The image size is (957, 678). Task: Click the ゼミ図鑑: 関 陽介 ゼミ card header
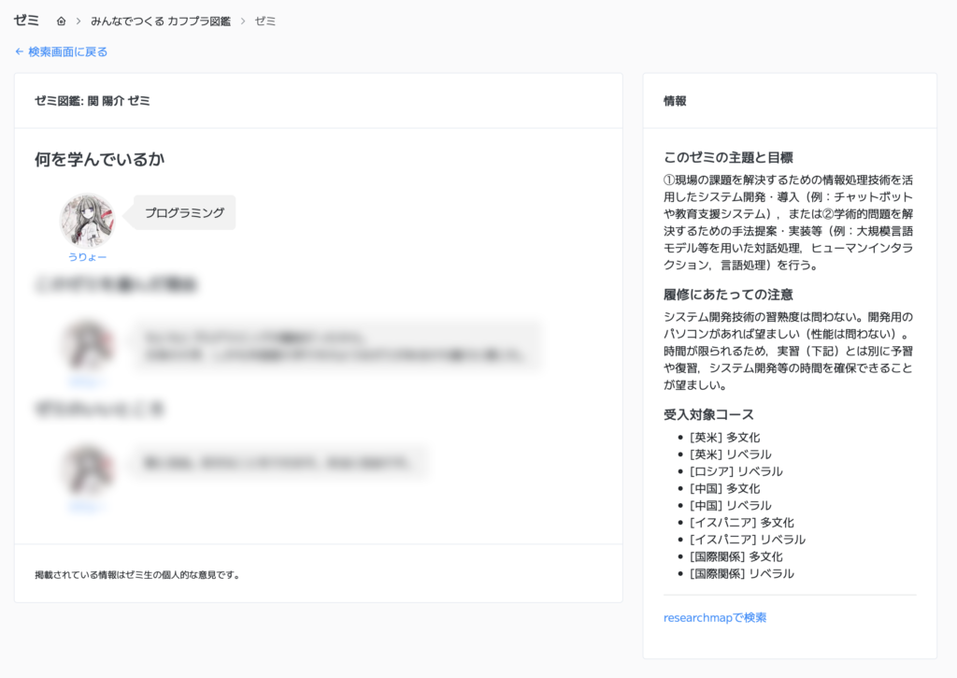pos(93,101)
